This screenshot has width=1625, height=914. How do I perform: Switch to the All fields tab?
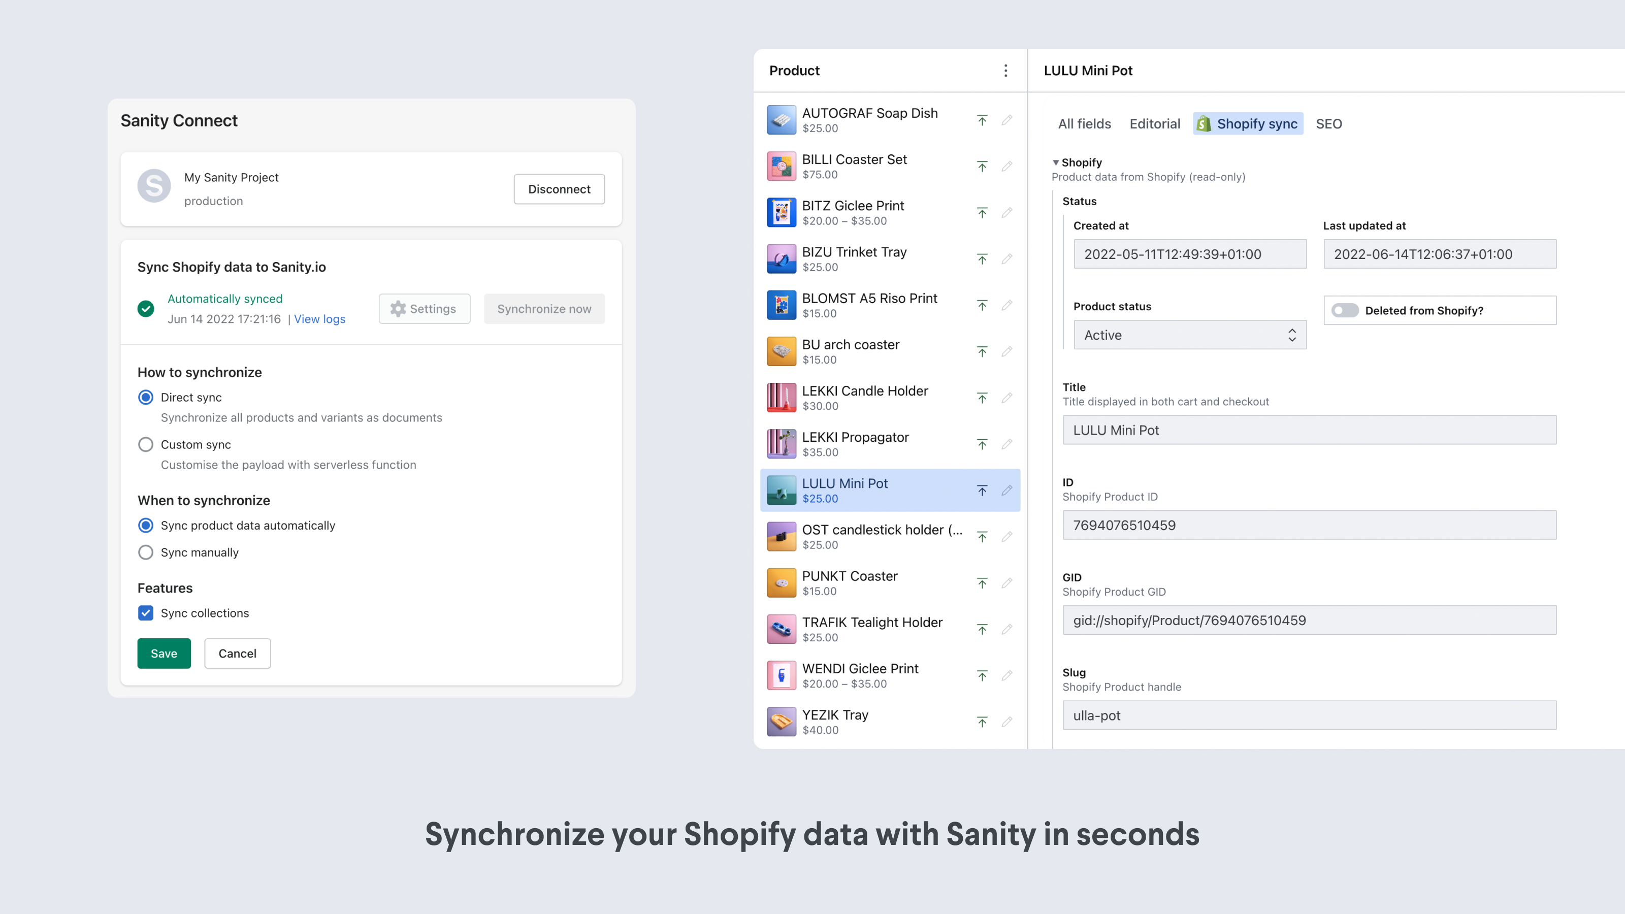click(x=1084, y=124)
